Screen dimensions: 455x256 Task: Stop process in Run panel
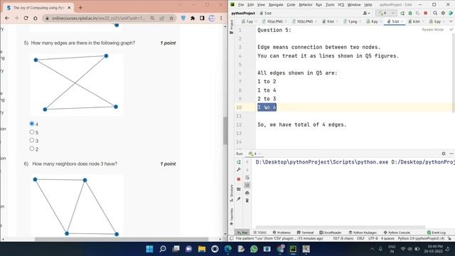click(239, 179)
